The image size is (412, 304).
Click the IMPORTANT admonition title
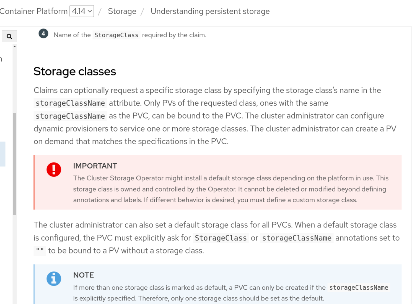(x=95, y=166)
